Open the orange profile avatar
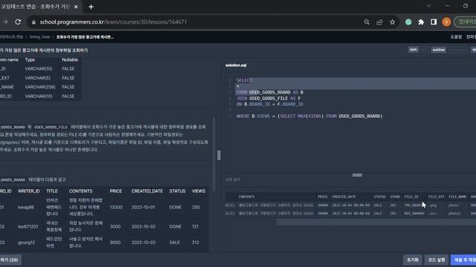The width and height of the screenshot is (476, 267). click(x=446, y=22)
